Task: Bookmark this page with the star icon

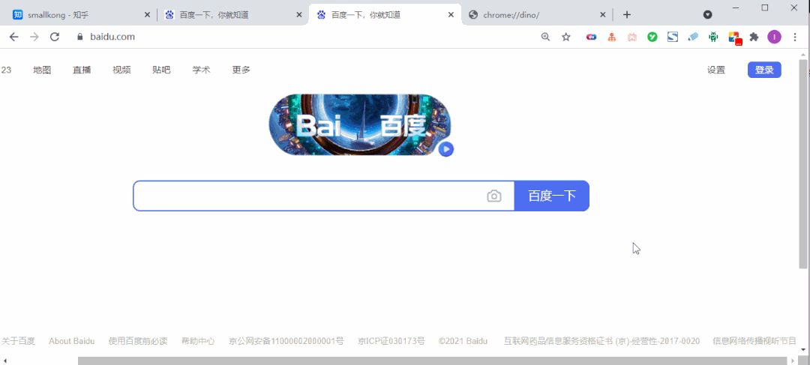Action: click(566, 37)
